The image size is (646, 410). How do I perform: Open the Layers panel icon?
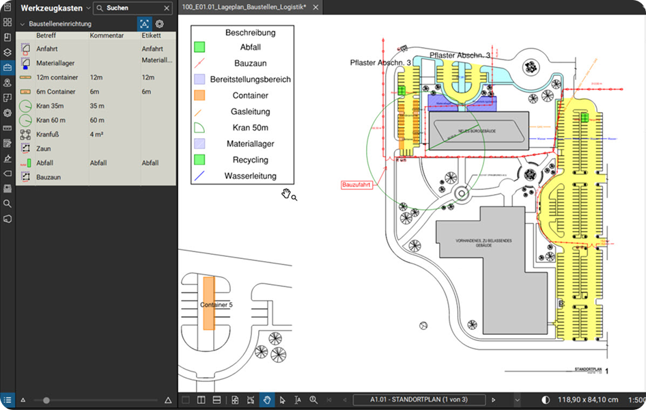click(x=8, y=53)
